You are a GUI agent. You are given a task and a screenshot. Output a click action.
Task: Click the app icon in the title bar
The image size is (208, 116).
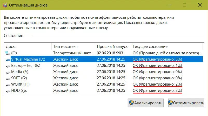click(5, 5)
